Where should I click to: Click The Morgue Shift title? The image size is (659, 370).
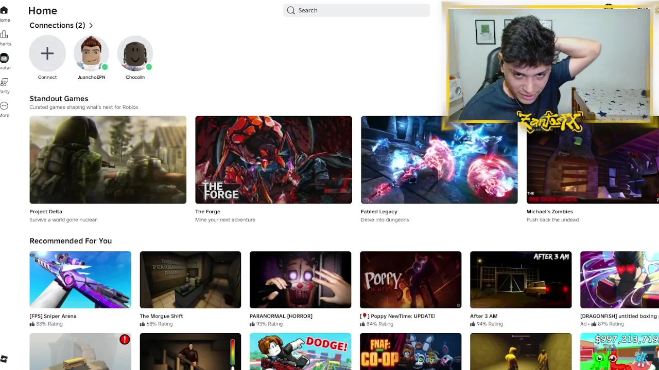(x=161, y=316)
